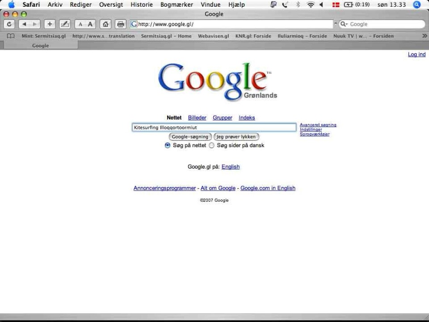Open the Indstillinger link

311,130
